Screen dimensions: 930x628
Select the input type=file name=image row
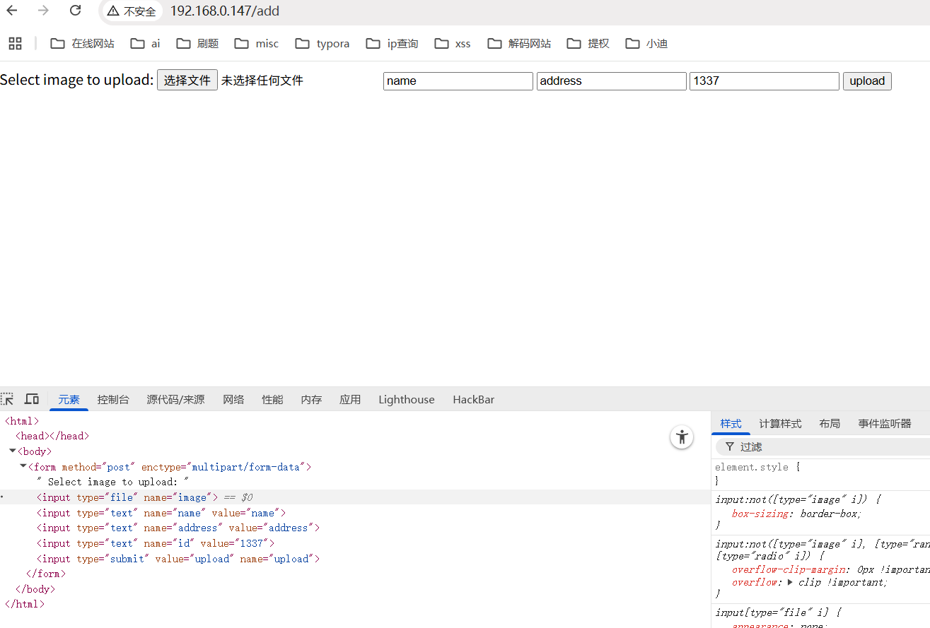pyautogui.click(x=354, y=497)
